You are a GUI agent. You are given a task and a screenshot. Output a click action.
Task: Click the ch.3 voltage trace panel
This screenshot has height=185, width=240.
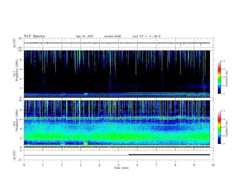pos(118,155)
